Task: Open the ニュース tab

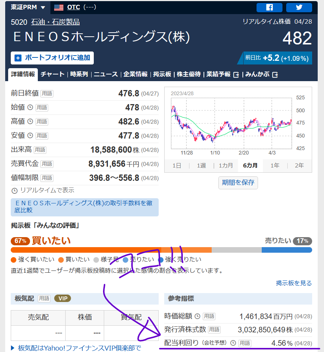Action: (x=106, y=74)
